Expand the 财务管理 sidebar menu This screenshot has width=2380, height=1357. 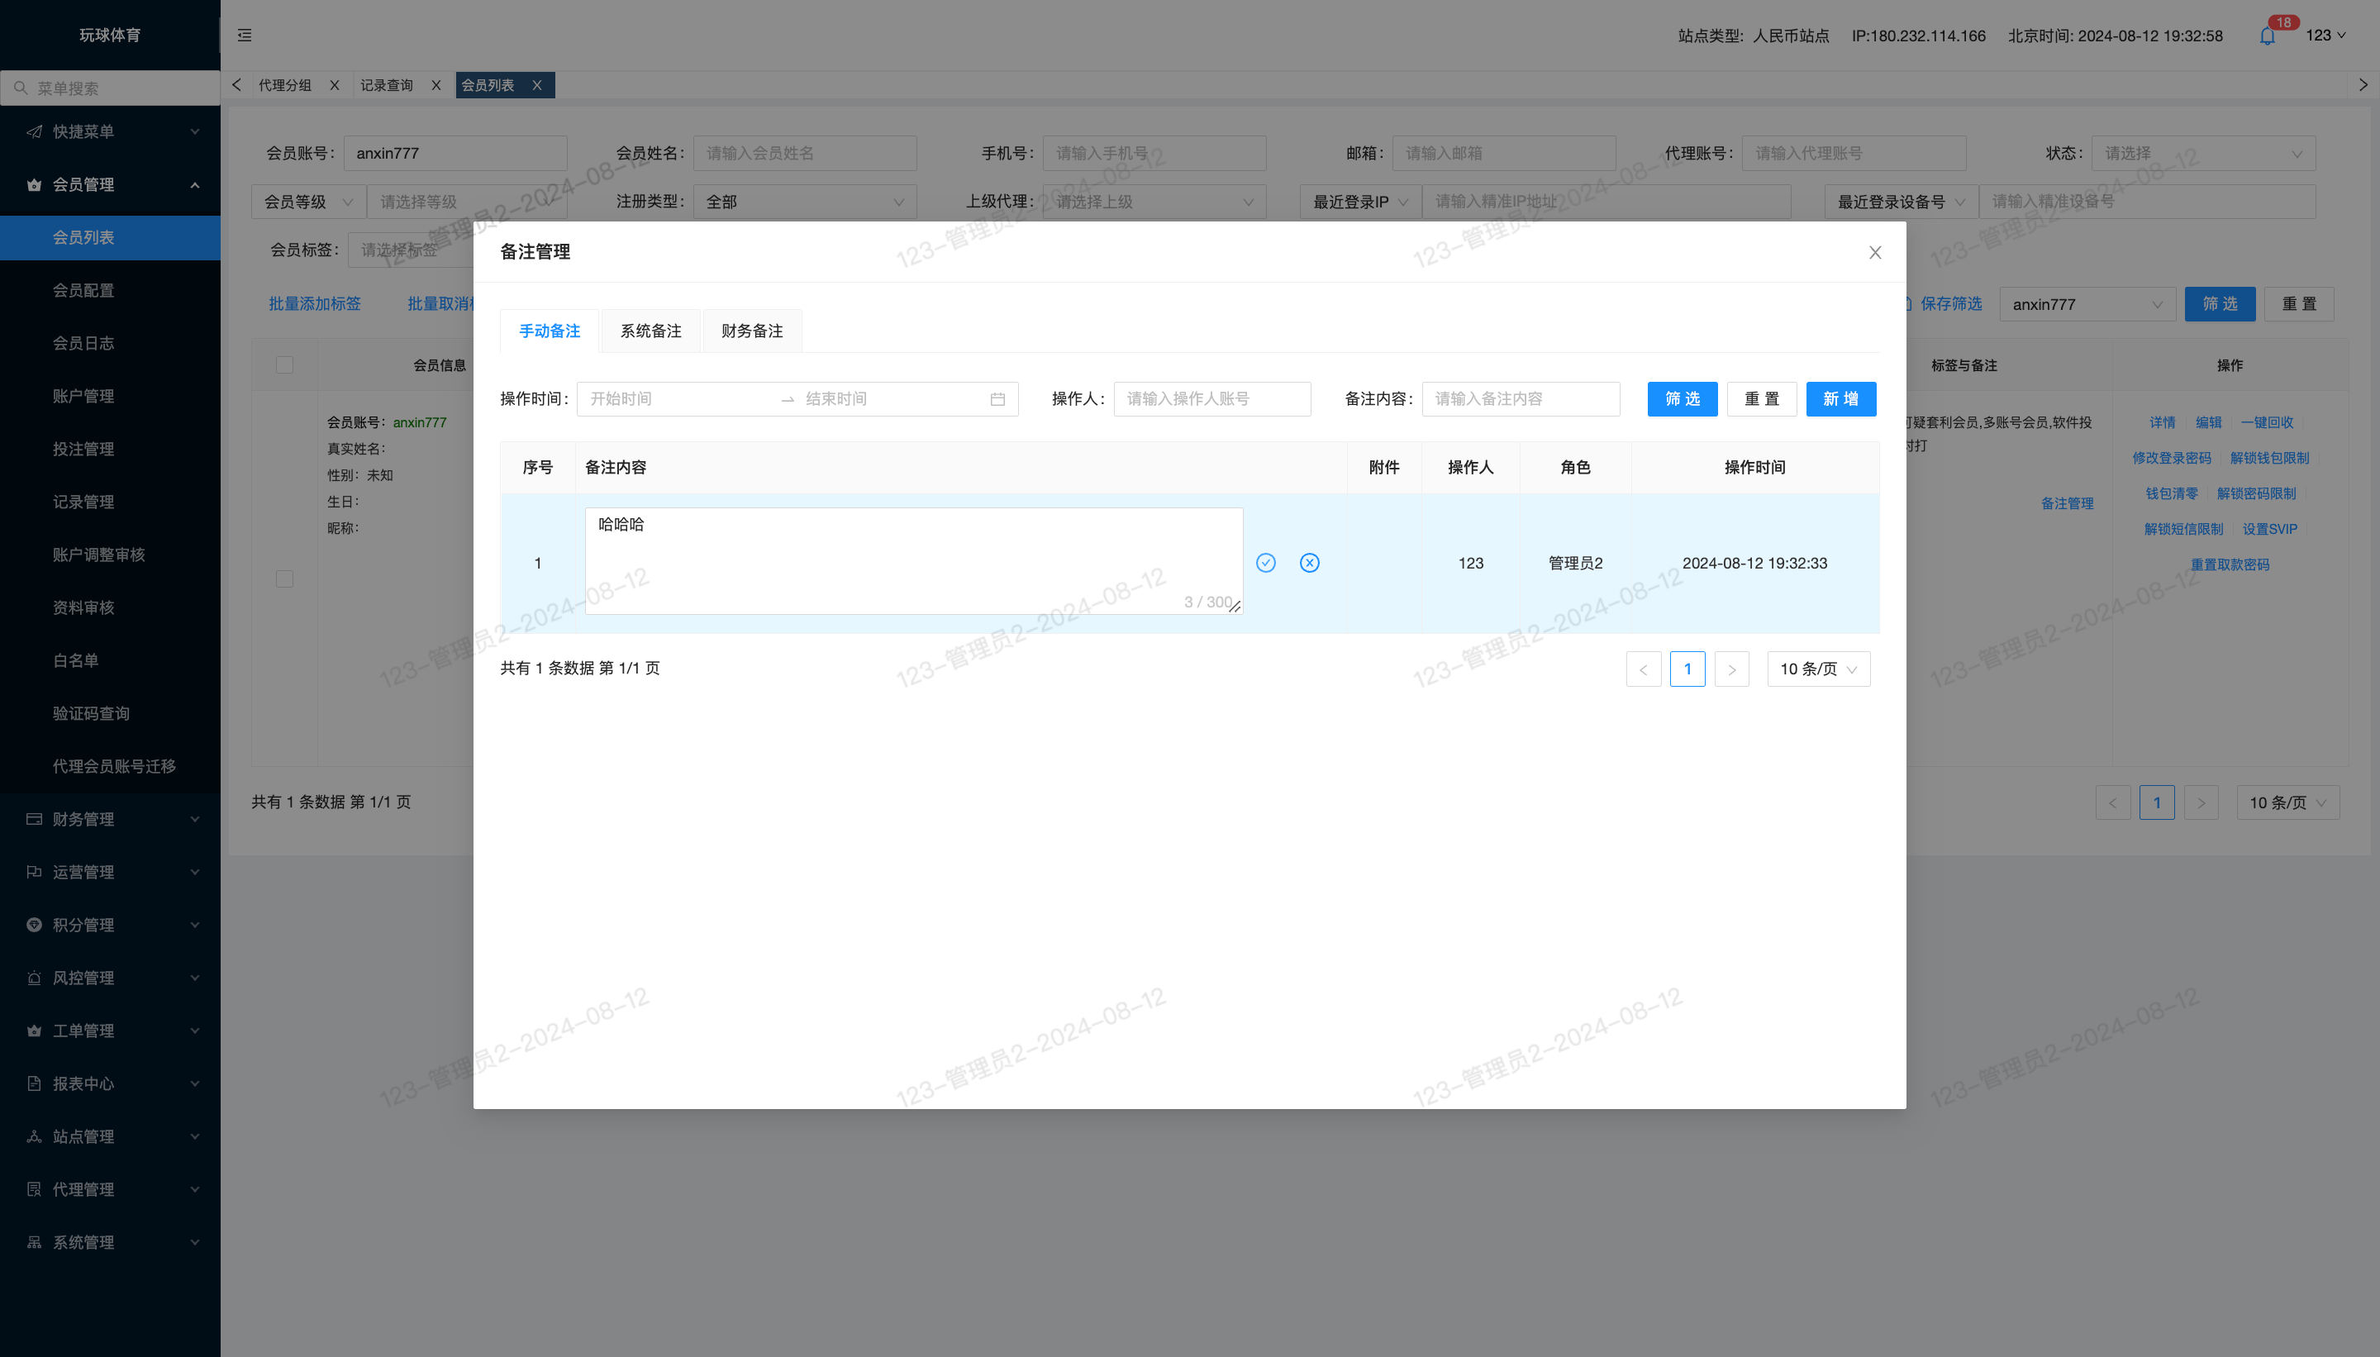pyautogui.click(x=110, y=819)
